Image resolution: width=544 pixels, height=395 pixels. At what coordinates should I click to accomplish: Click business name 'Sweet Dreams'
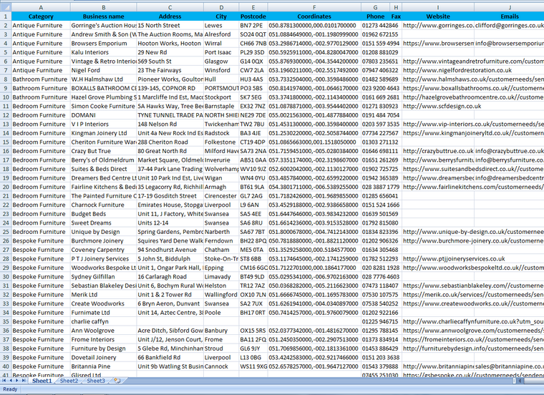[103, 223]
